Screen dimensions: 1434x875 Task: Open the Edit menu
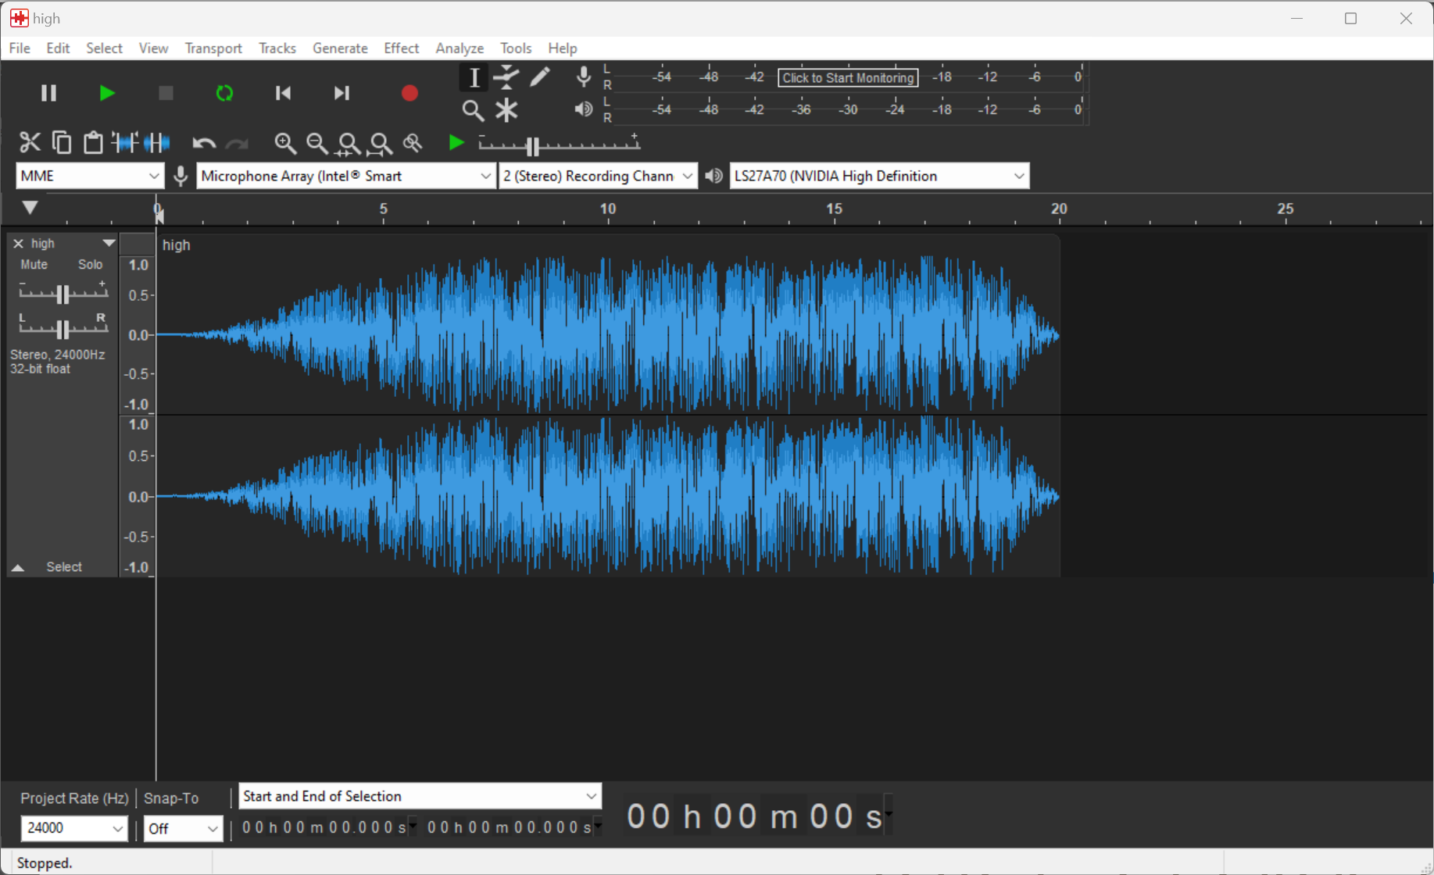coord(58,48)
